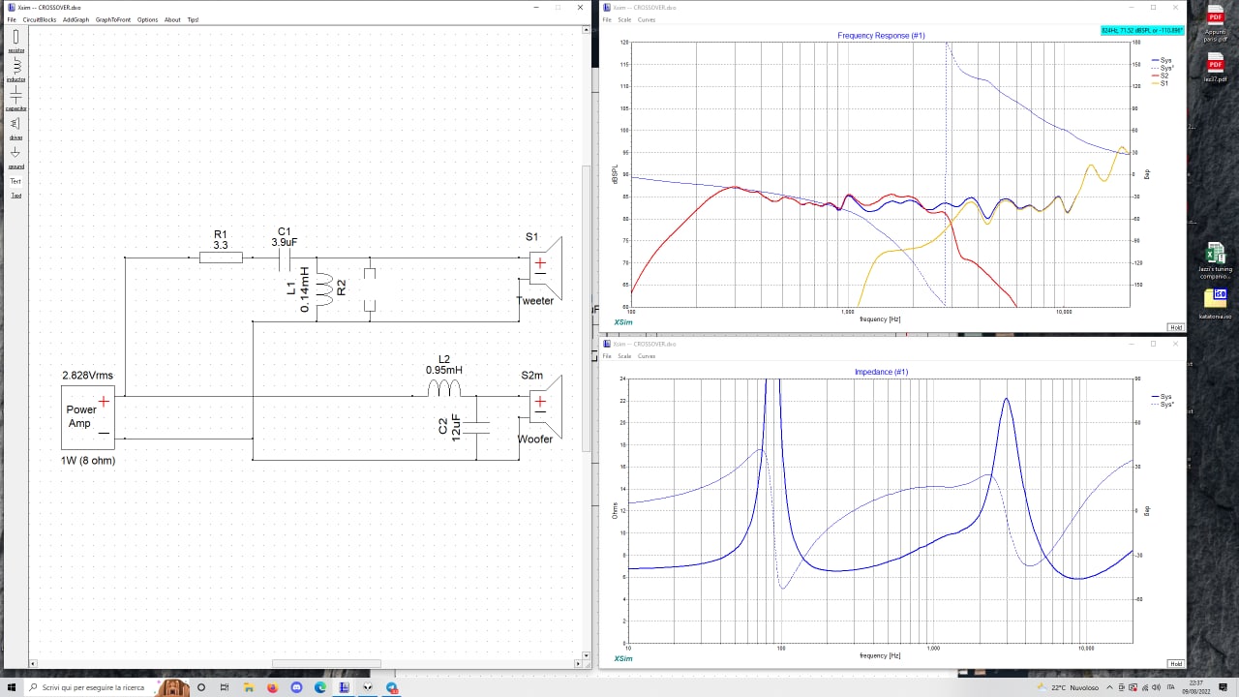Click resistor R1 in the schematic
Screen dimensions: 1239x697
click(221, 258)
